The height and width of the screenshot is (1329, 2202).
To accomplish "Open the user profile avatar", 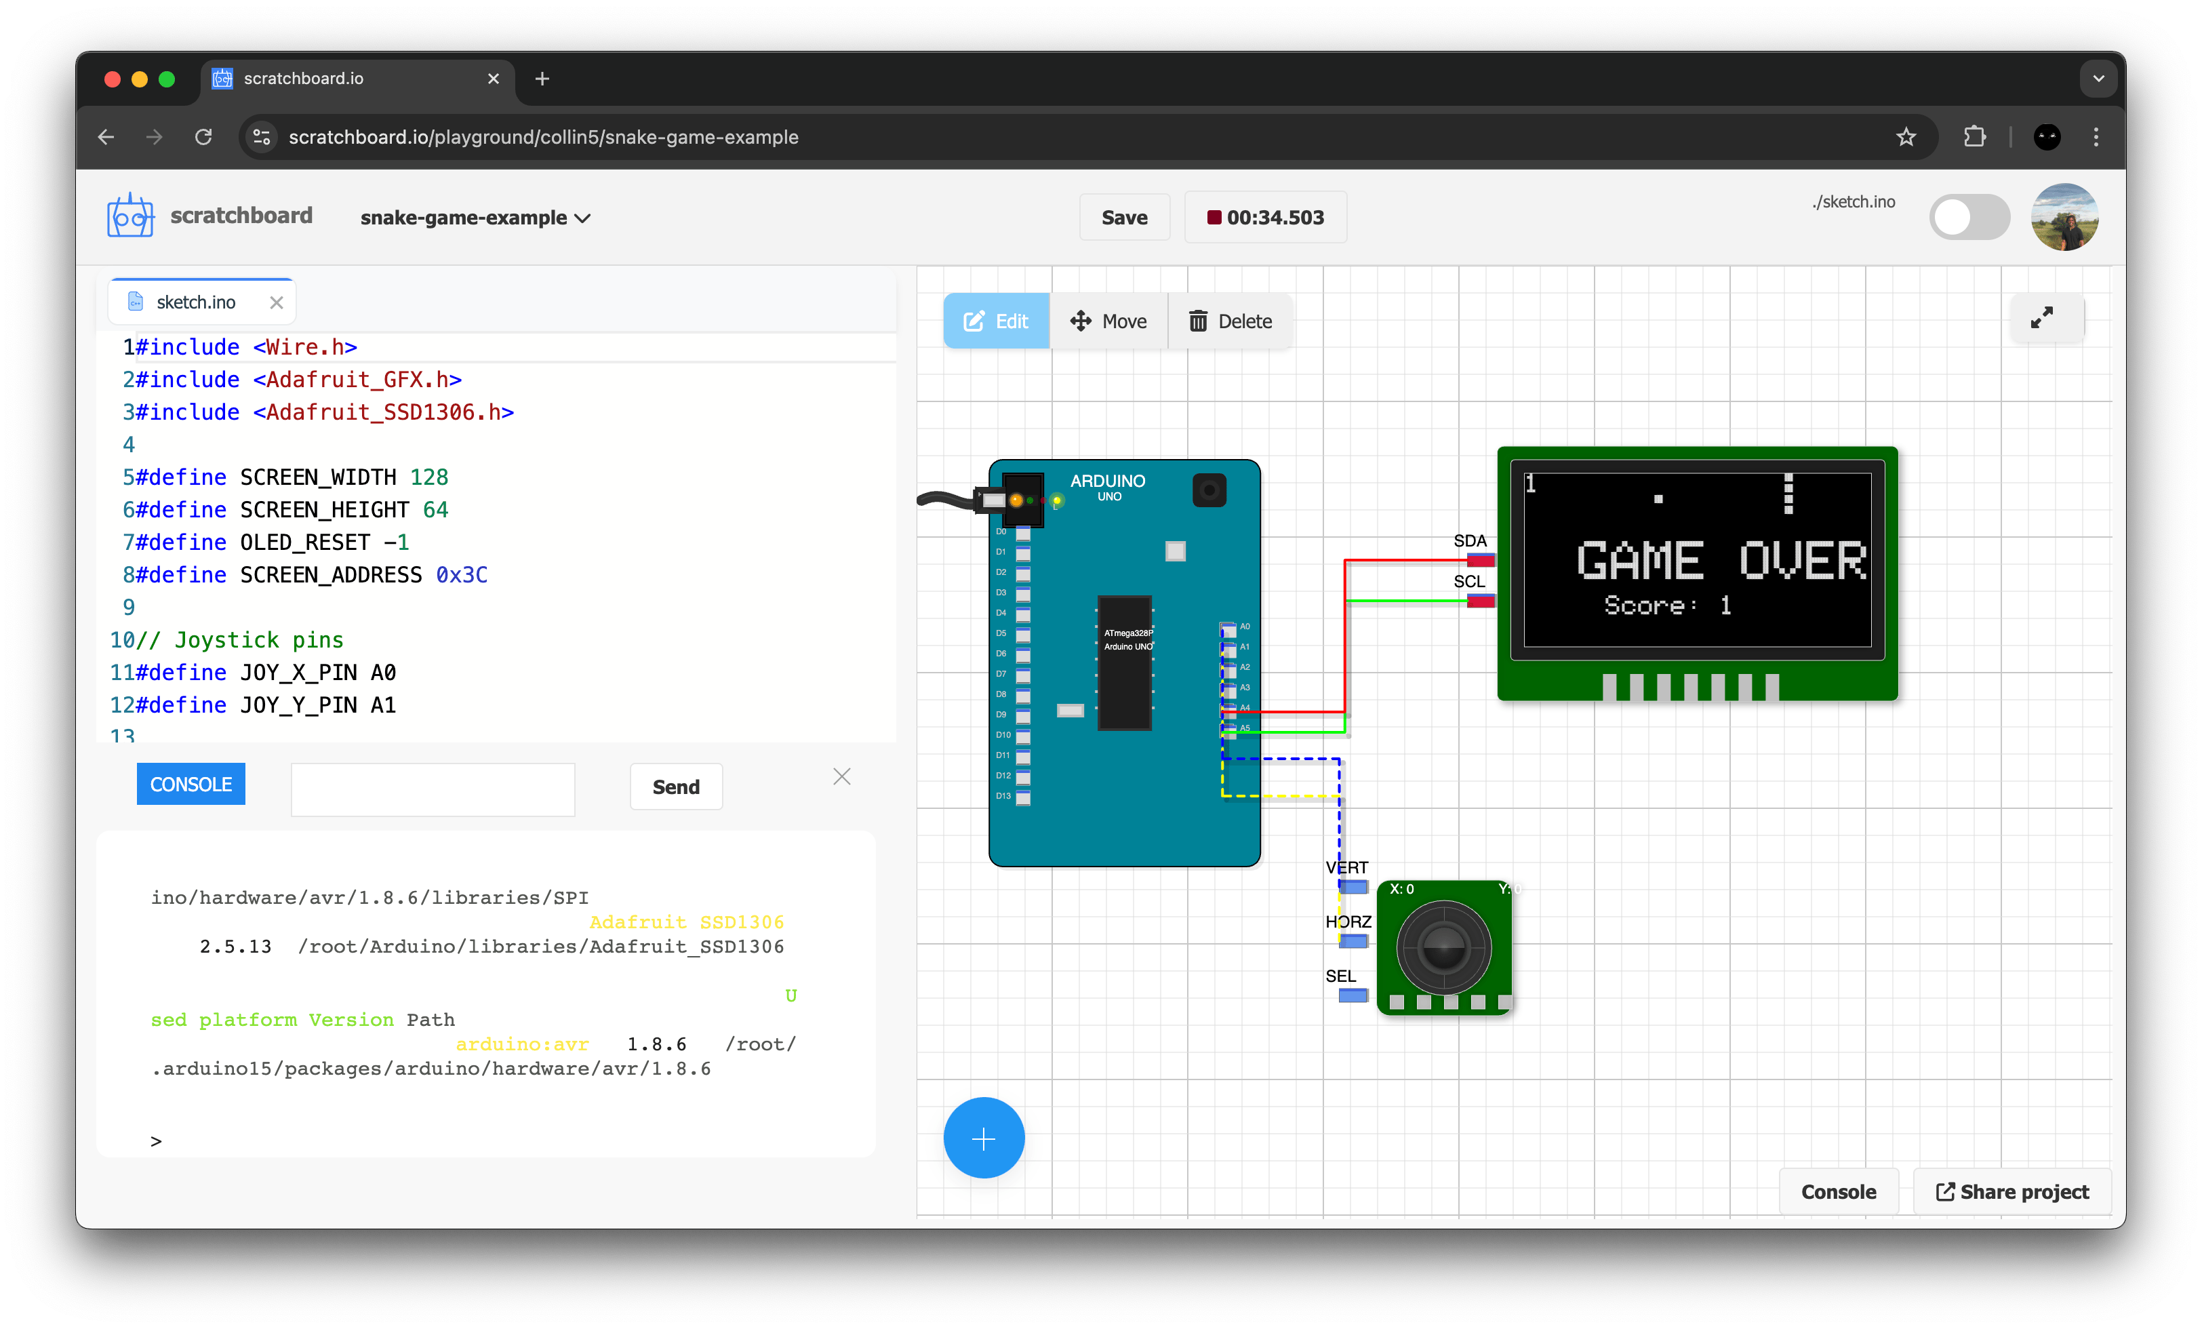I will (2064, 217).
